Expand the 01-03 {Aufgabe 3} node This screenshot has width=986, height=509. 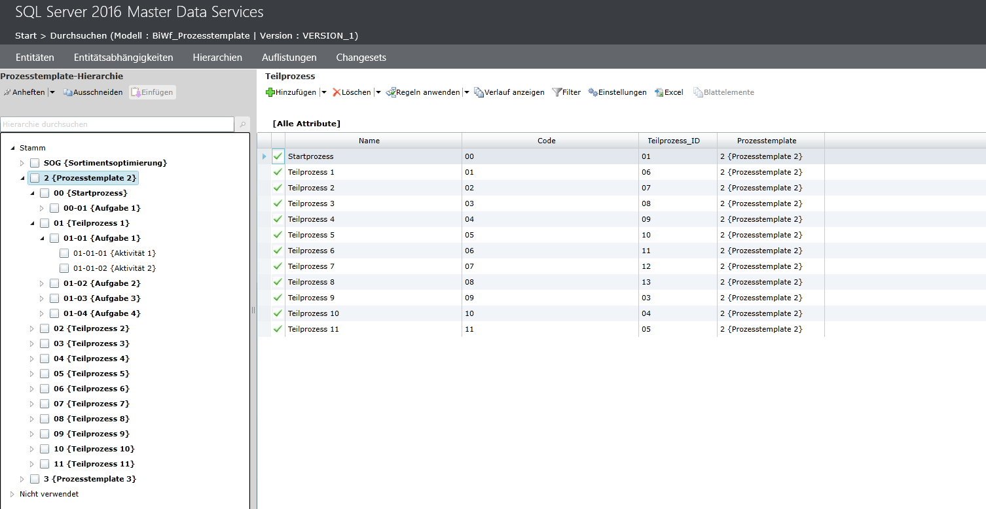click(42, 298)
